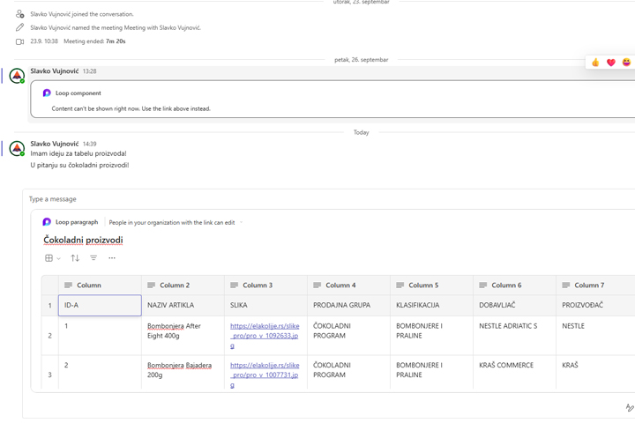This screenshot has width=635, height=423.
Task: Click the Loop paragraph logo icon
Action: tap(47, 222)
